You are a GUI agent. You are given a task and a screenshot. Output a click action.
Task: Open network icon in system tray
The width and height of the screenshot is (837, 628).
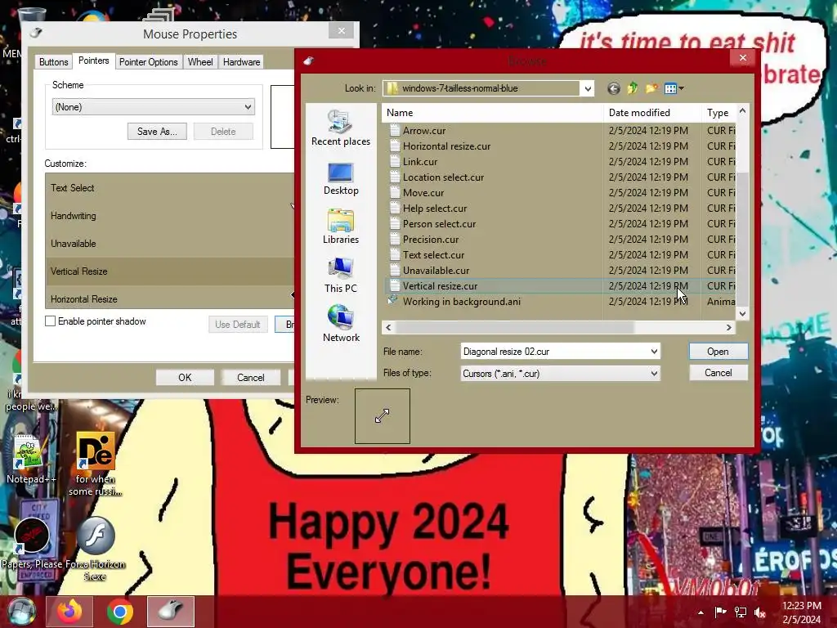coord(741,612)
